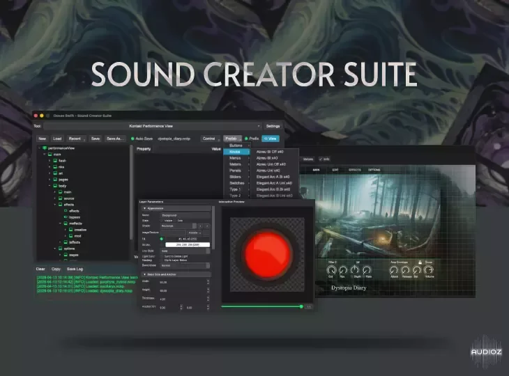Turn the Volume knob in preview
This screenshot has height=376, width=509.
click(x=429, y=269)
